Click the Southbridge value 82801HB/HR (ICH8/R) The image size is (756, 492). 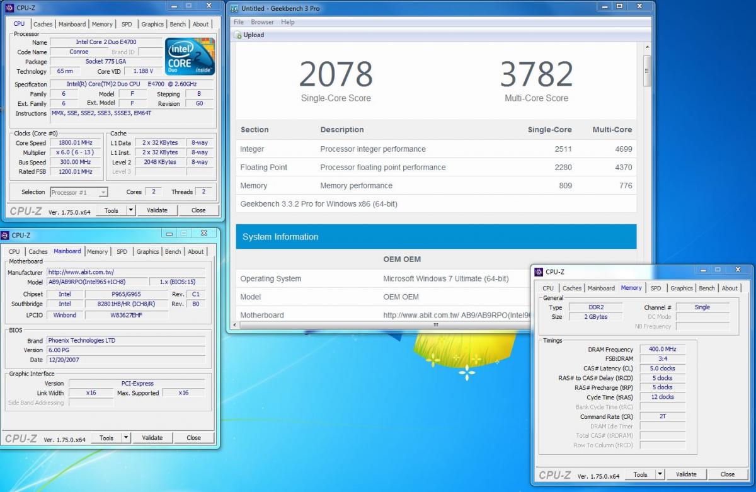pyautogui.click(x=127, y=304)
